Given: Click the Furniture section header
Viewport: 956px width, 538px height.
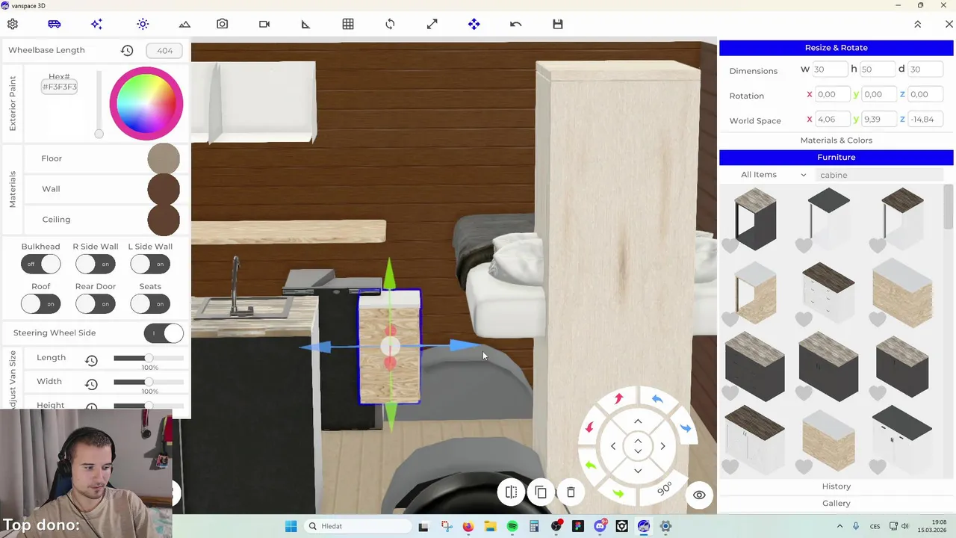Looking at the screenshot, I should [836, 158].
